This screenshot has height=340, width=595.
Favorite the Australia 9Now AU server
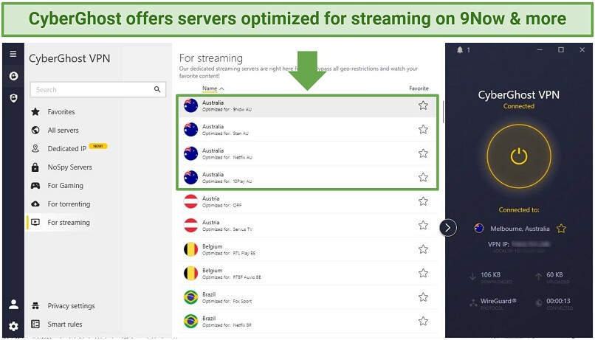tap(423, 105)
